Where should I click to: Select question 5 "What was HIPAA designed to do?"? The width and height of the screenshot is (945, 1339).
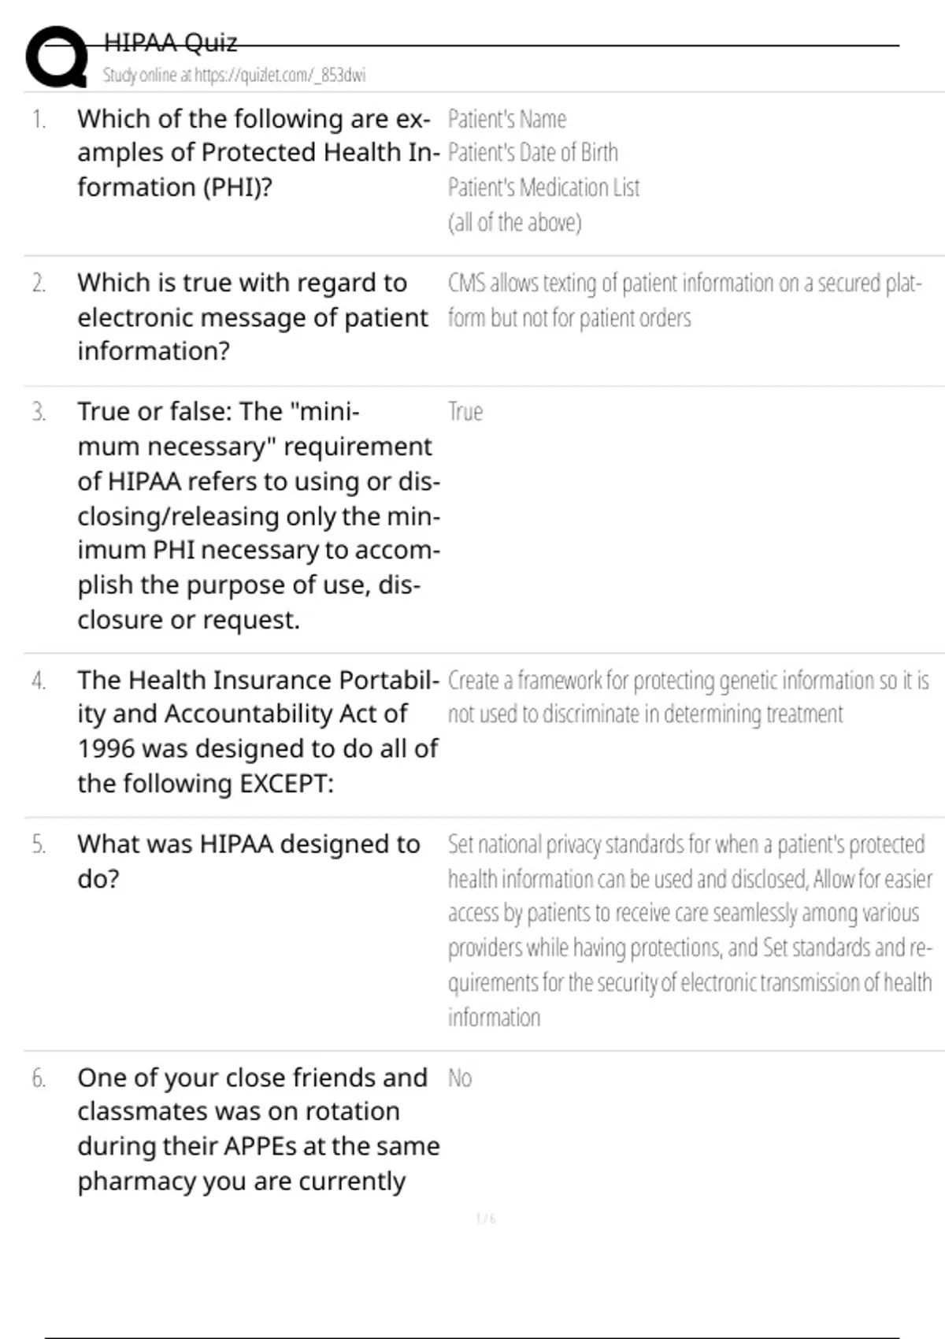[x=248, y=861]
